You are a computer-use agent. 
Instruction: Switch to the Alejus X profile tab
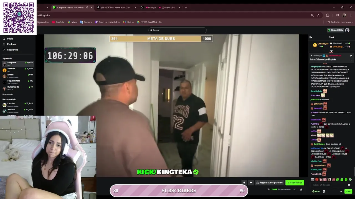click(160, 7)
